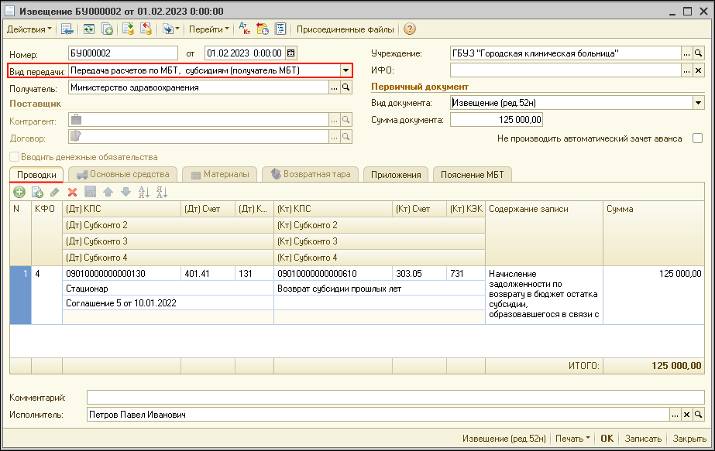Open Получатель lookup with magnifier icon
This screenshot has width=715, height=451.
(x=346, y=87)
